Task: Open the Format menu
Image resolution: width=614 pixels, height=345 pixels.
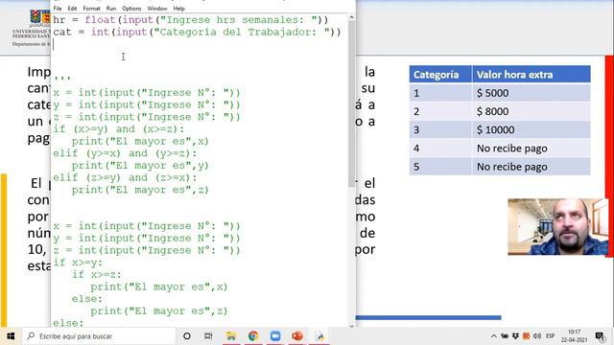Action: (x=92, y=9)
